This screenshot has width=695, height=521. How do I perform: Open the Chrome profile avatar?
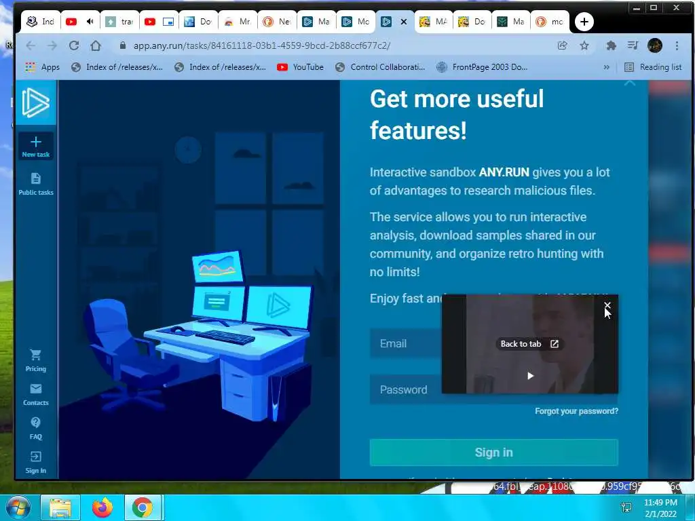click(x=655, y=45)
